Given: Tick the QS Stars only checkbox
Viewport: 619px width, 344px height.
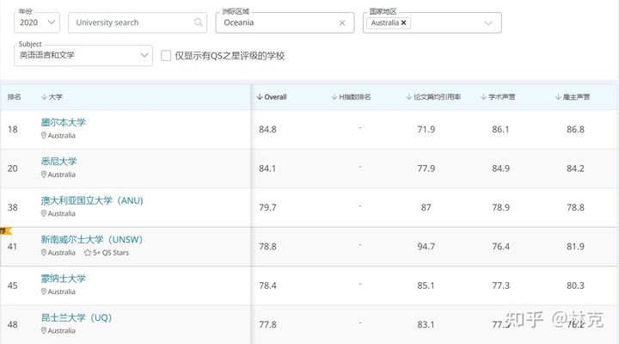Looking at the screenshot, I should [x=166, y=56].
